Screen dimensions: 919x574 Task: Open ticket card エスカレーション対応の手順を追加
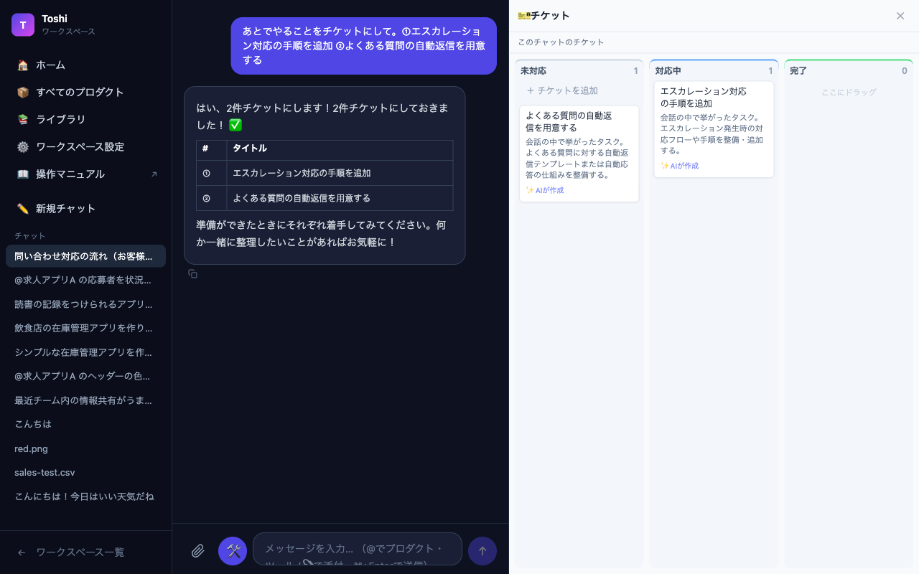714,129
